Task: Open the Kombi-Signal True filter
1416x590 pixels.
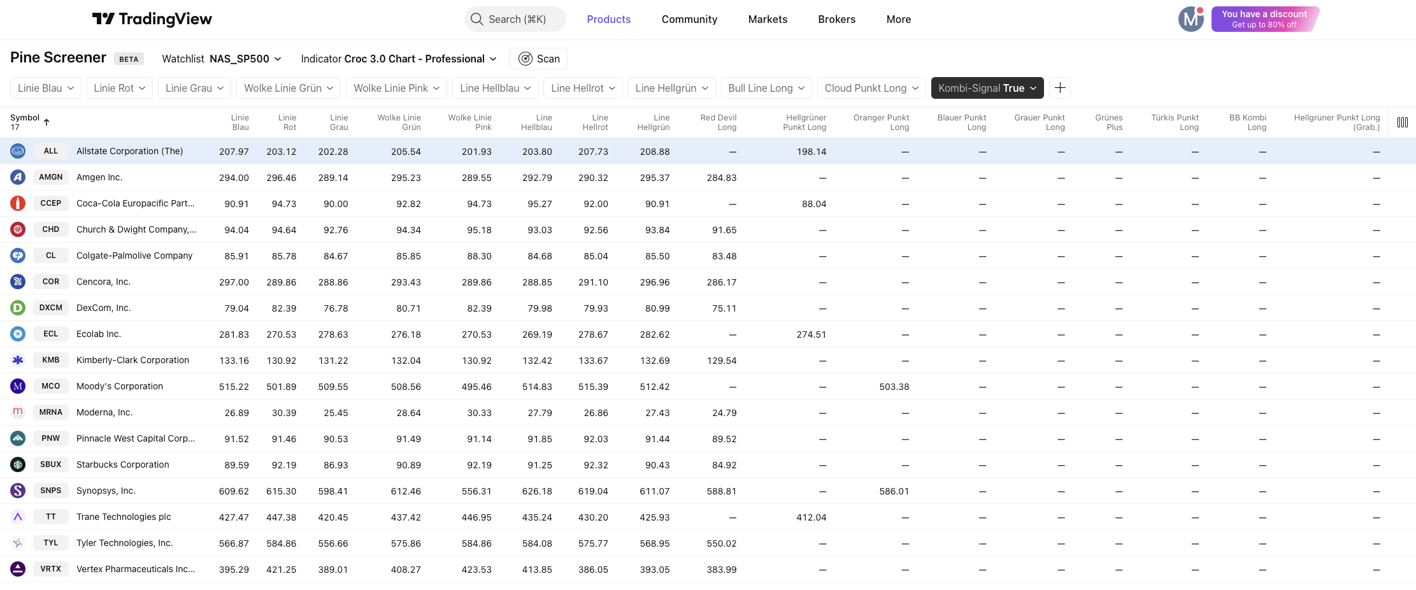Action: pyautogui.click(x=987, y=88)
